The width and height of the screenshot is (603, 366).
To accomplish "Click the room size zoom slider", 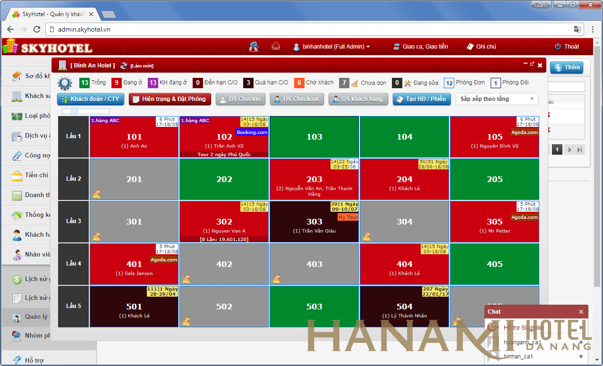I will pyautogui.click(x=74, y=111).
